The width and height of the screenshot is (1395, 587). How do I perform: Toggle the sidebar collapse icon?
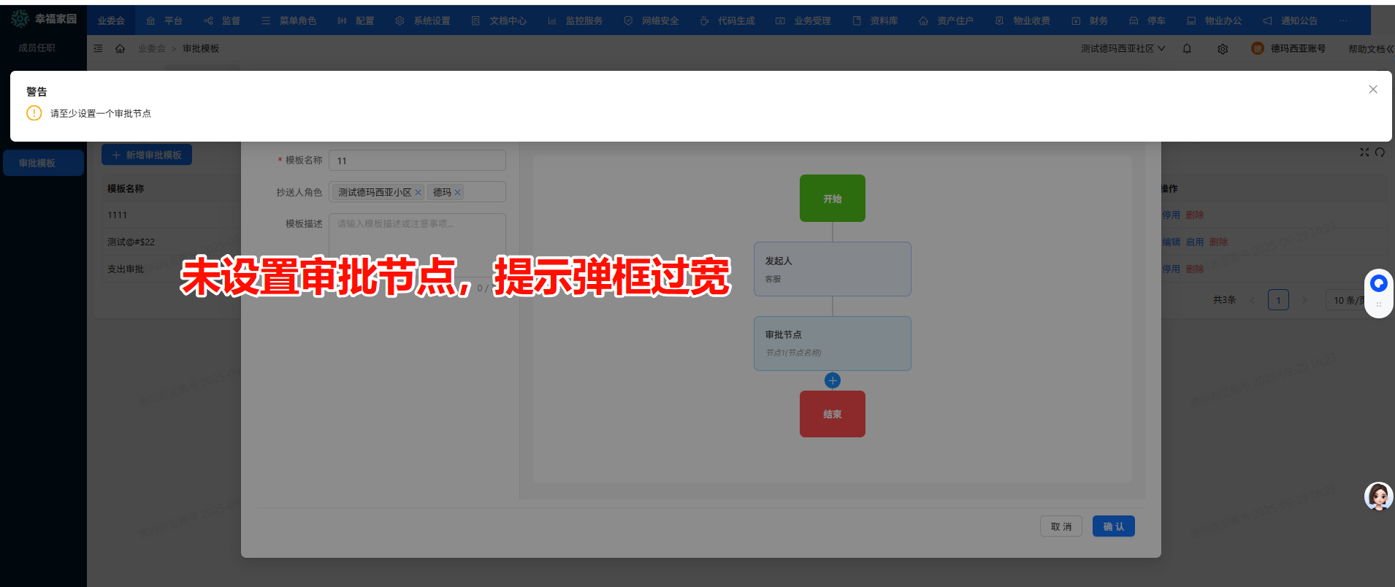[98, 48]
